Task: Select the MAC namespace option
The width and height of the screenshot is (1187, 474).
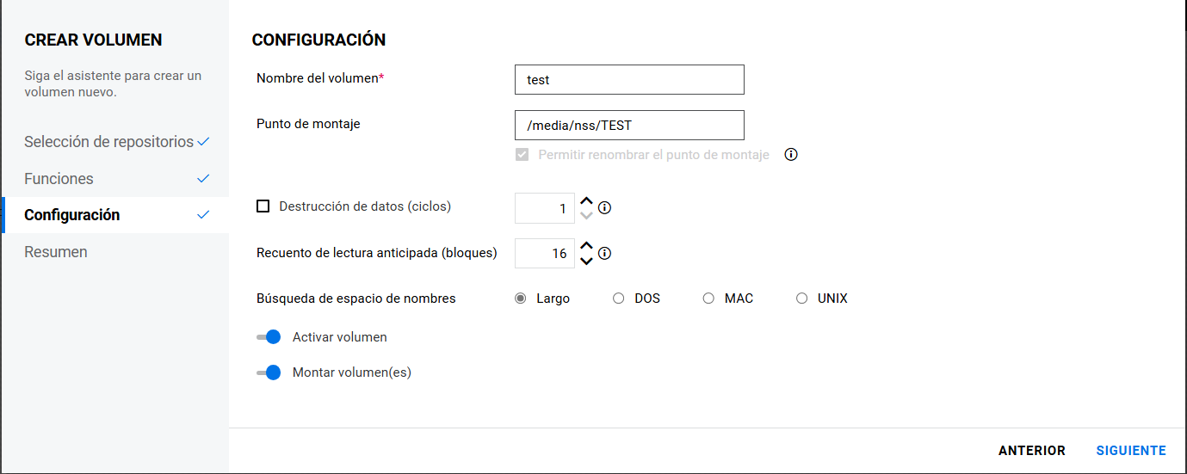Action: (x=708, y=299)
